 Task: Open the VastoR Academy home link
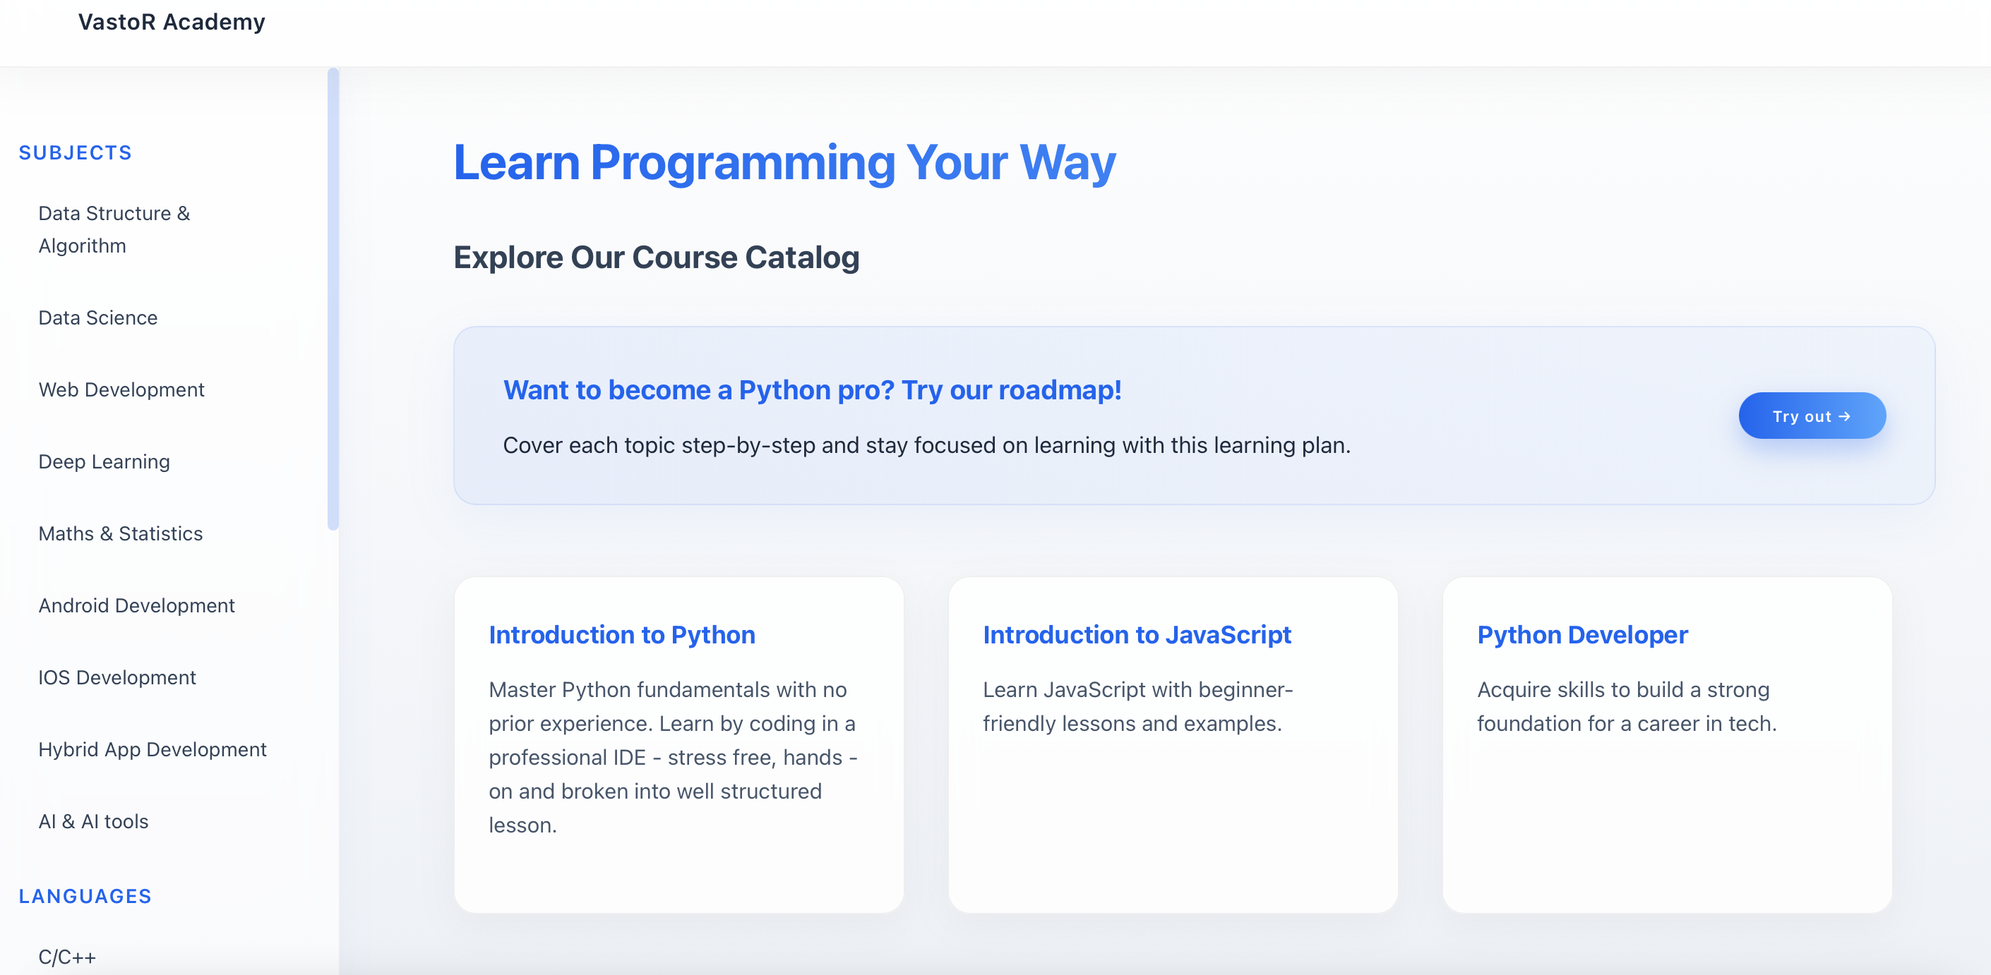coord(171,22)
